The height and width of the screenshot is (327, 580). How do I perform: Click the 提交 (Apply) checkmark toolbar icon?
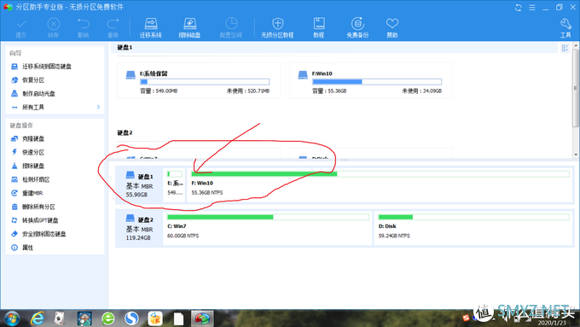pyautogui.click(x=21, y=28)
